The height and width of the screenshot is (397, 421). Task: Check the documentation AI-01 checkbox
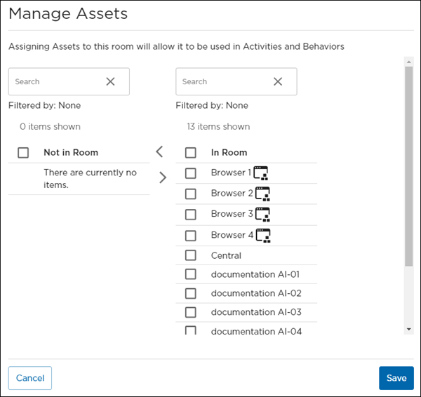click(191, 274)
